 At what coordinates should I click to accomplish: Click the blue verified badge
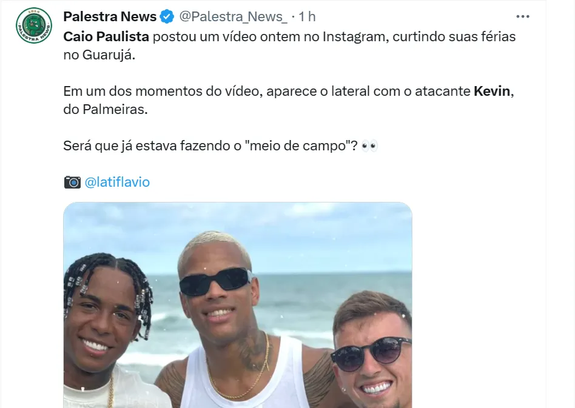point(167,16)
